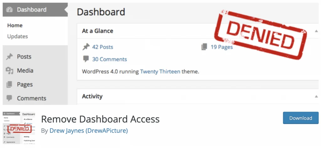Click the Dashboard gauge icon in sidebar

pos(9,10)
